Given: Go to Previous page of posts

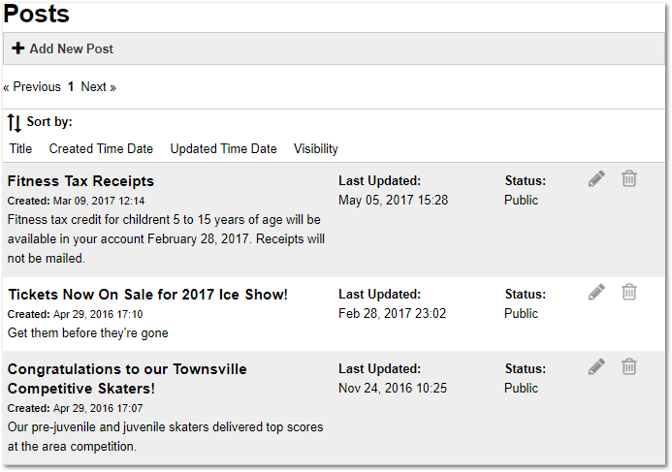Looking at the screenshot, I should tap(32, 87).
